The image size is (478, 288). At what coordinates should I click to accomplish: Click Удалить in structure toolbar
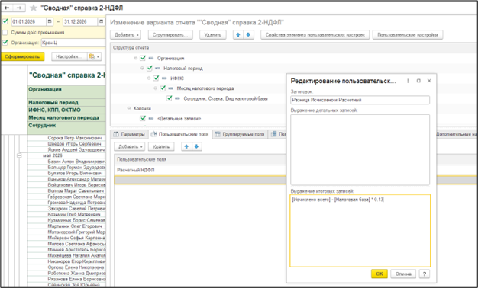tap(213, 35)
